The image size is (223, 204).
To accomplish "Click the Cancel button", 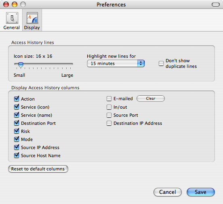I will [168, 192].
